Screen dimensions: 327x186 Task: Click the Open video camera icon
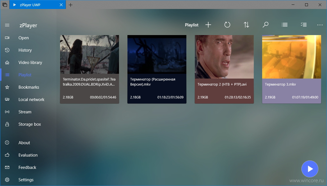point(7,38)
